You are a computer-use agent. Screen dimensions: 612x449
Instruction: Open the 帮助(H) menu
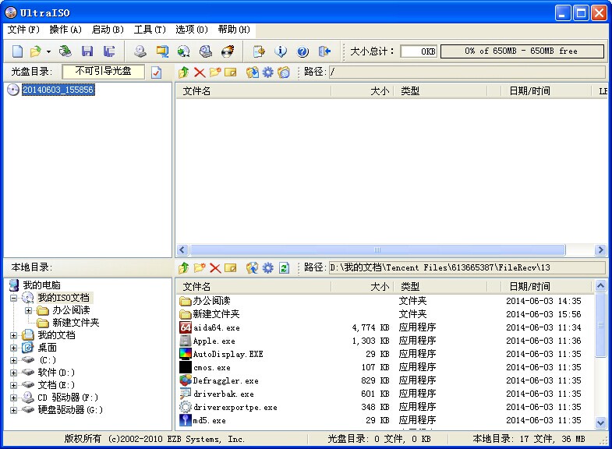click(234, 30)
